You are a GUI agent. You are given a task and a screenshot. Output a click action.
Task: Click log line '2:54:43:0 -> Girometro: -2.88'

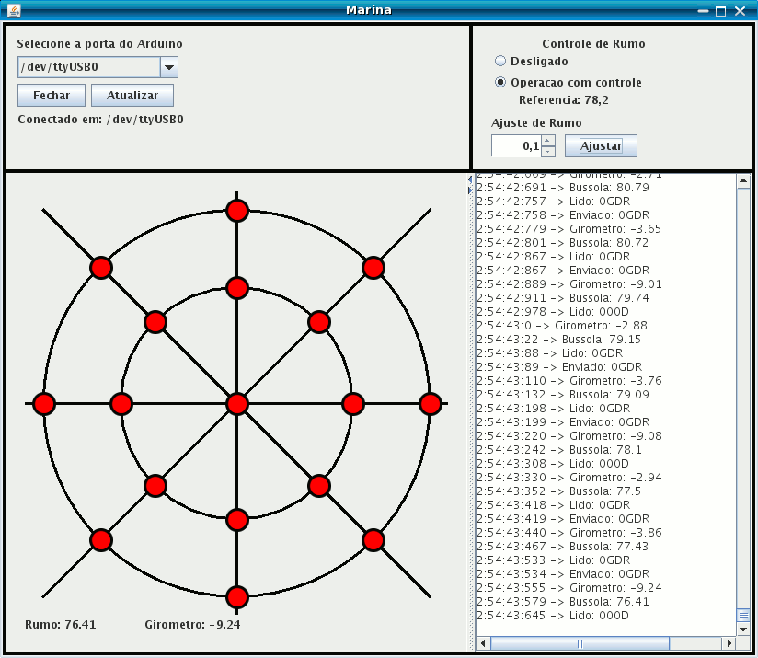click(x=562, y=326)
